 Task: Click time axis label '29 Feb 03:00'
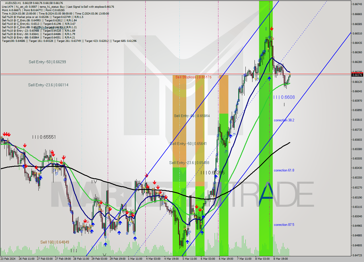(x=99, y=259)
